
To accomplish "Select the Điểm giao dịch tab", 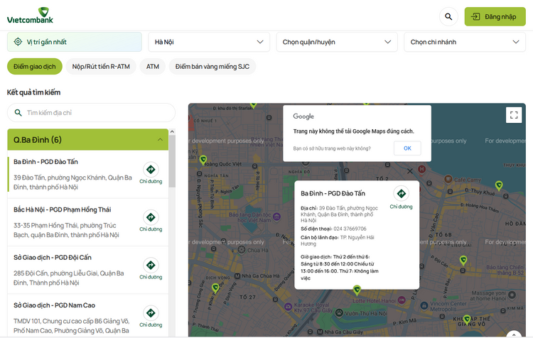I will (35, 67).
